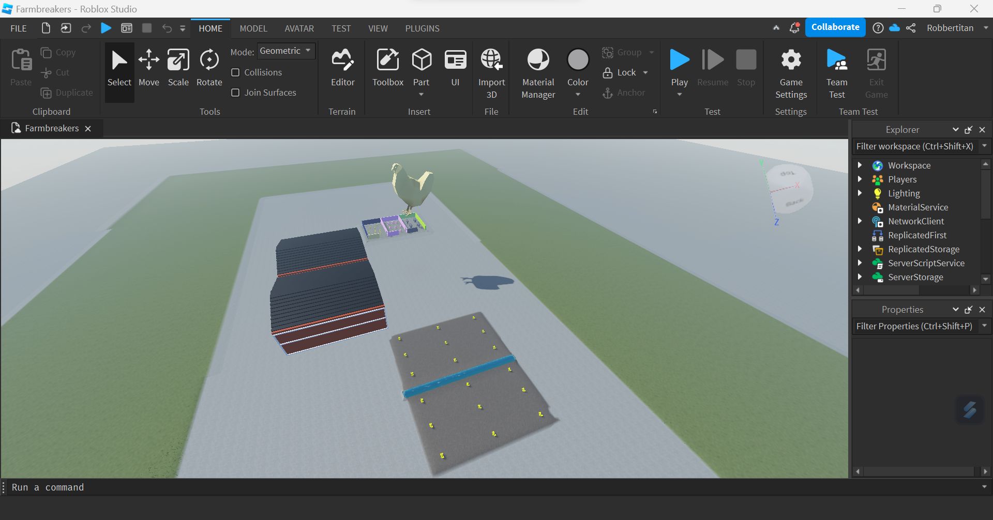Open the Play options dropdown arrow
This screenshot has height=520, width=993.
680,95
